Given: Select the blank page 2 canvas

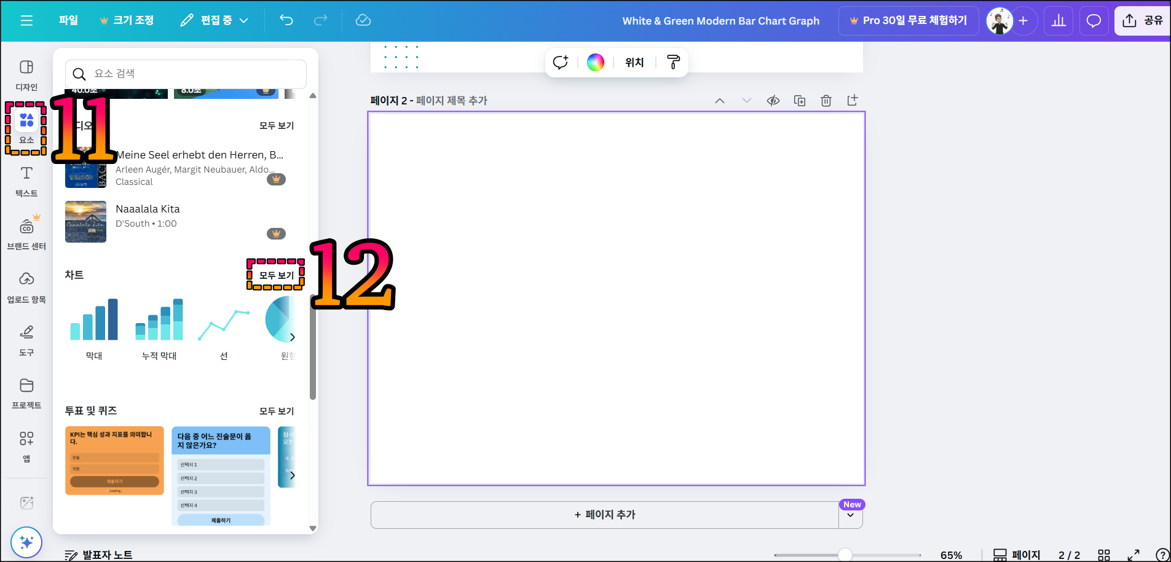Looking at the screenshot, I should 617,299.
